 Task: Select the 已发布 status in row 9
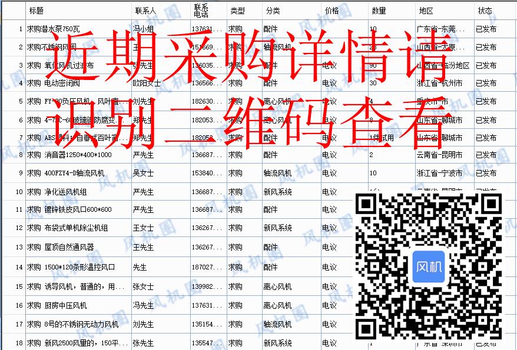[x=486, y=174]
